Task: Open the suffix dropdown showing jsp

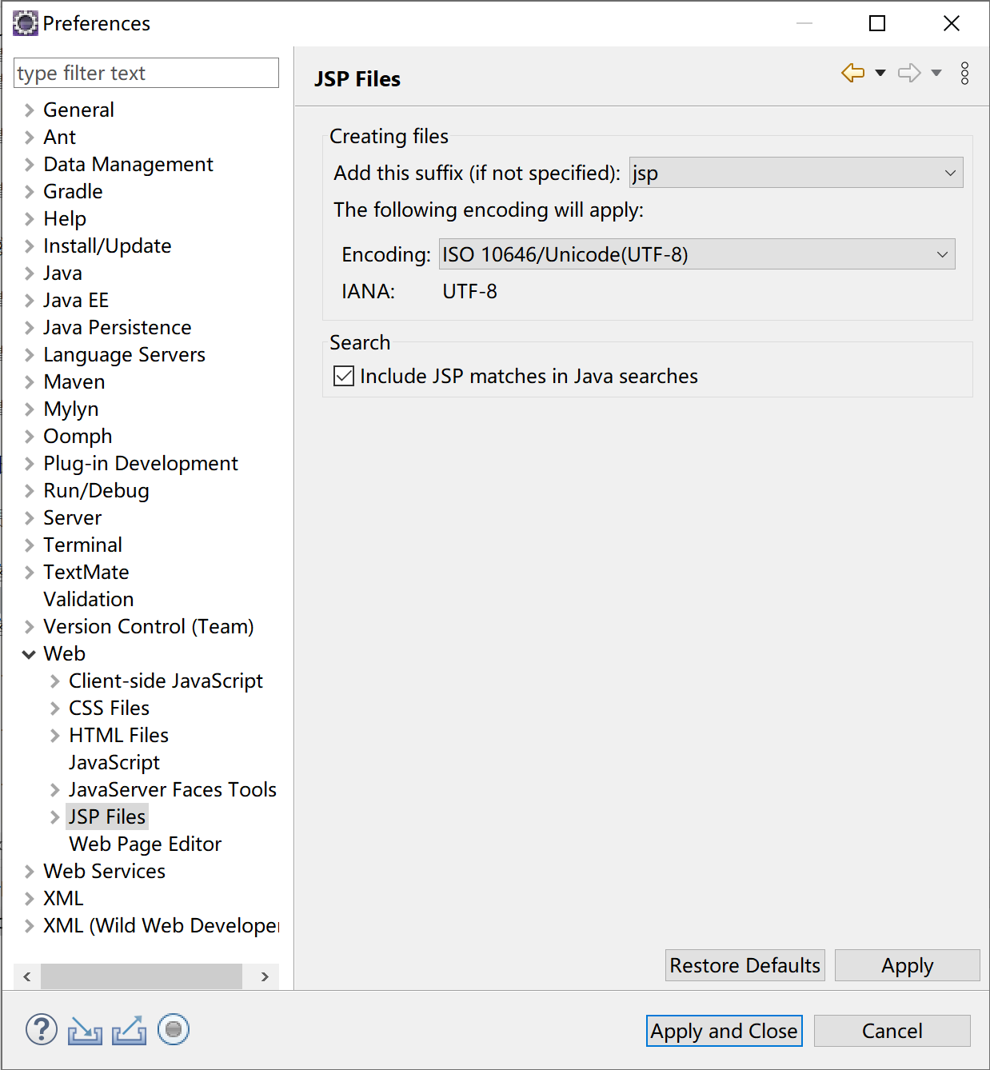Action: coord(796,173)
